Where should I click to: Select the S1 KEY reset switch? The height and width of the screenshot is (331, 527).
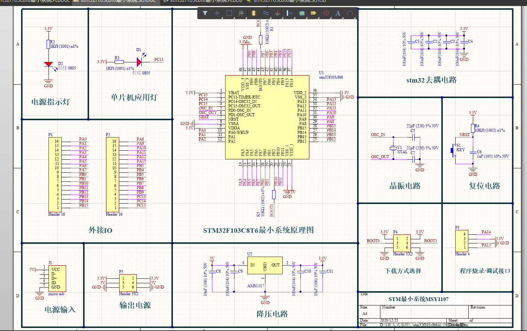click(454, 150)
